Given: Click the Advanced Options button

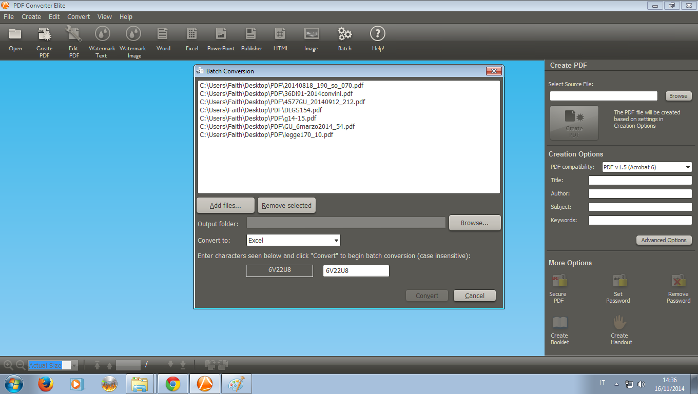Looking at the screenshot, I should (x=664, y=240).
